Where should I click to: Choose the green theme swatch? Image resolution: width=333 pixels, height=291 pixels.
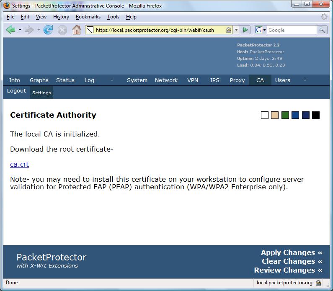[x=285, y=115]
